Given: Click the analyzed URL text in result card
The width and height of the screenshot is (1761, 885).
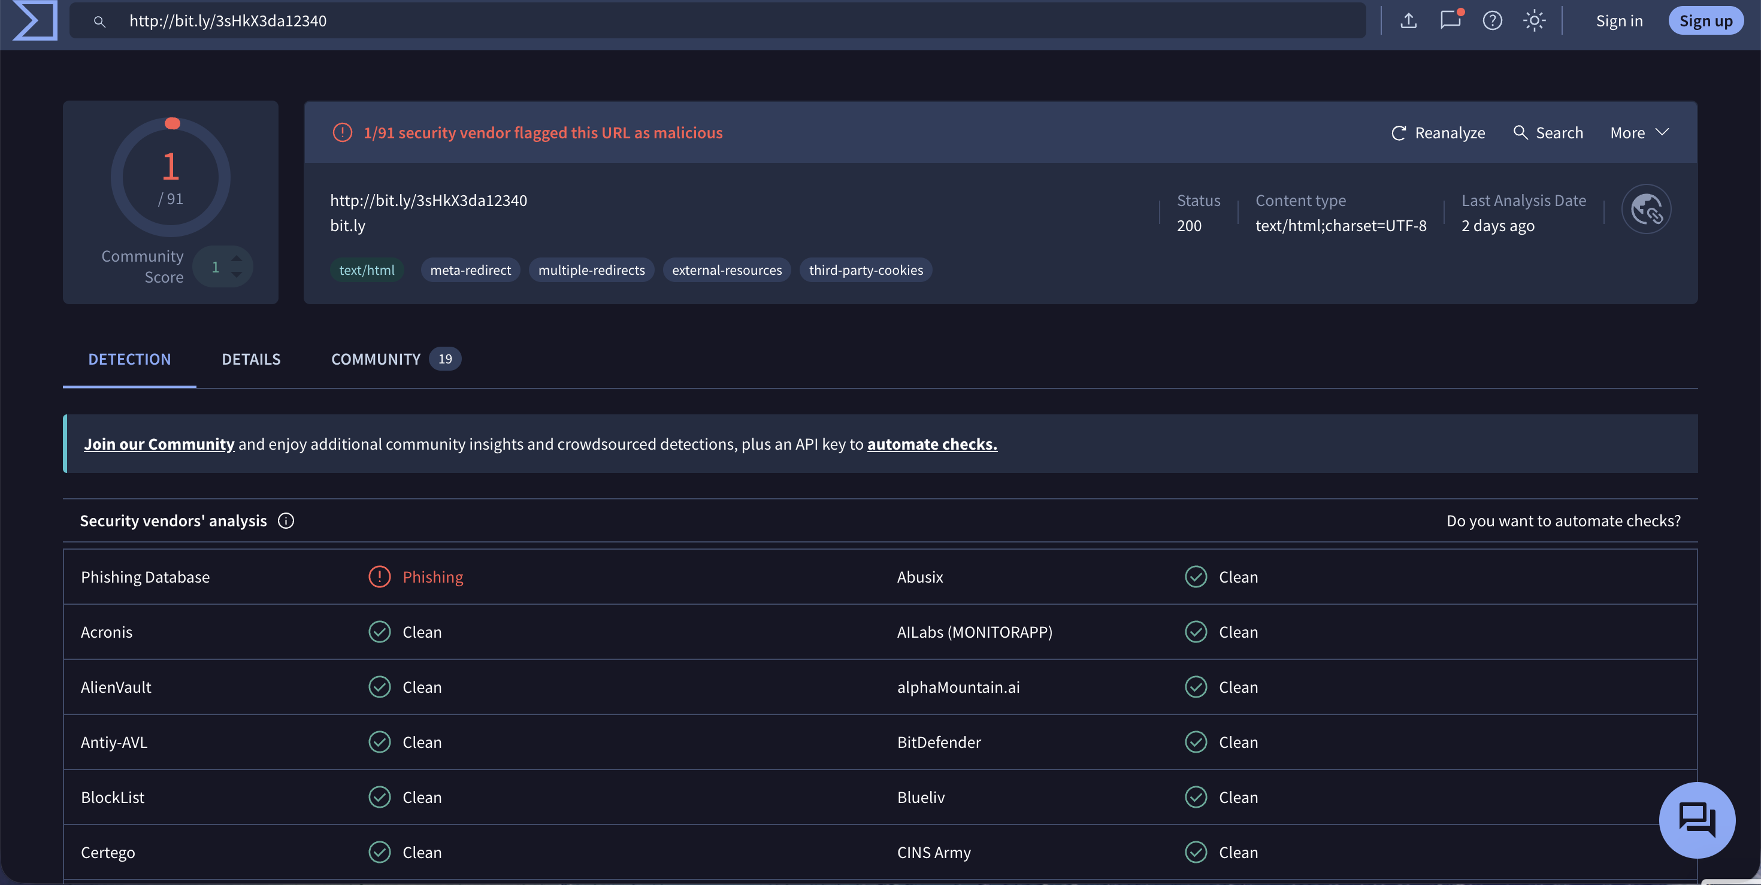Looking at the screenshot, I should coord(429,200).
